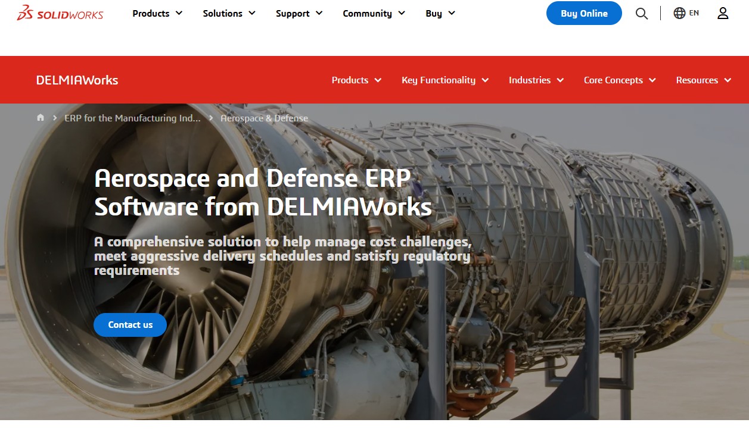The height and width of the screenshot is (435, 749).
Task: Open the user account profile icon
Action: point(723,13)
